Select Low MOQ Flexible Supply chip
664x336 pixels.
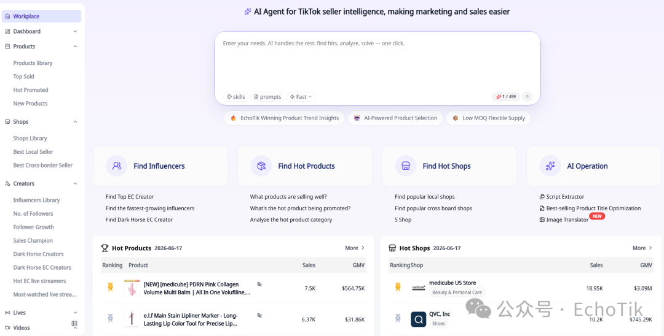(488, 118)
